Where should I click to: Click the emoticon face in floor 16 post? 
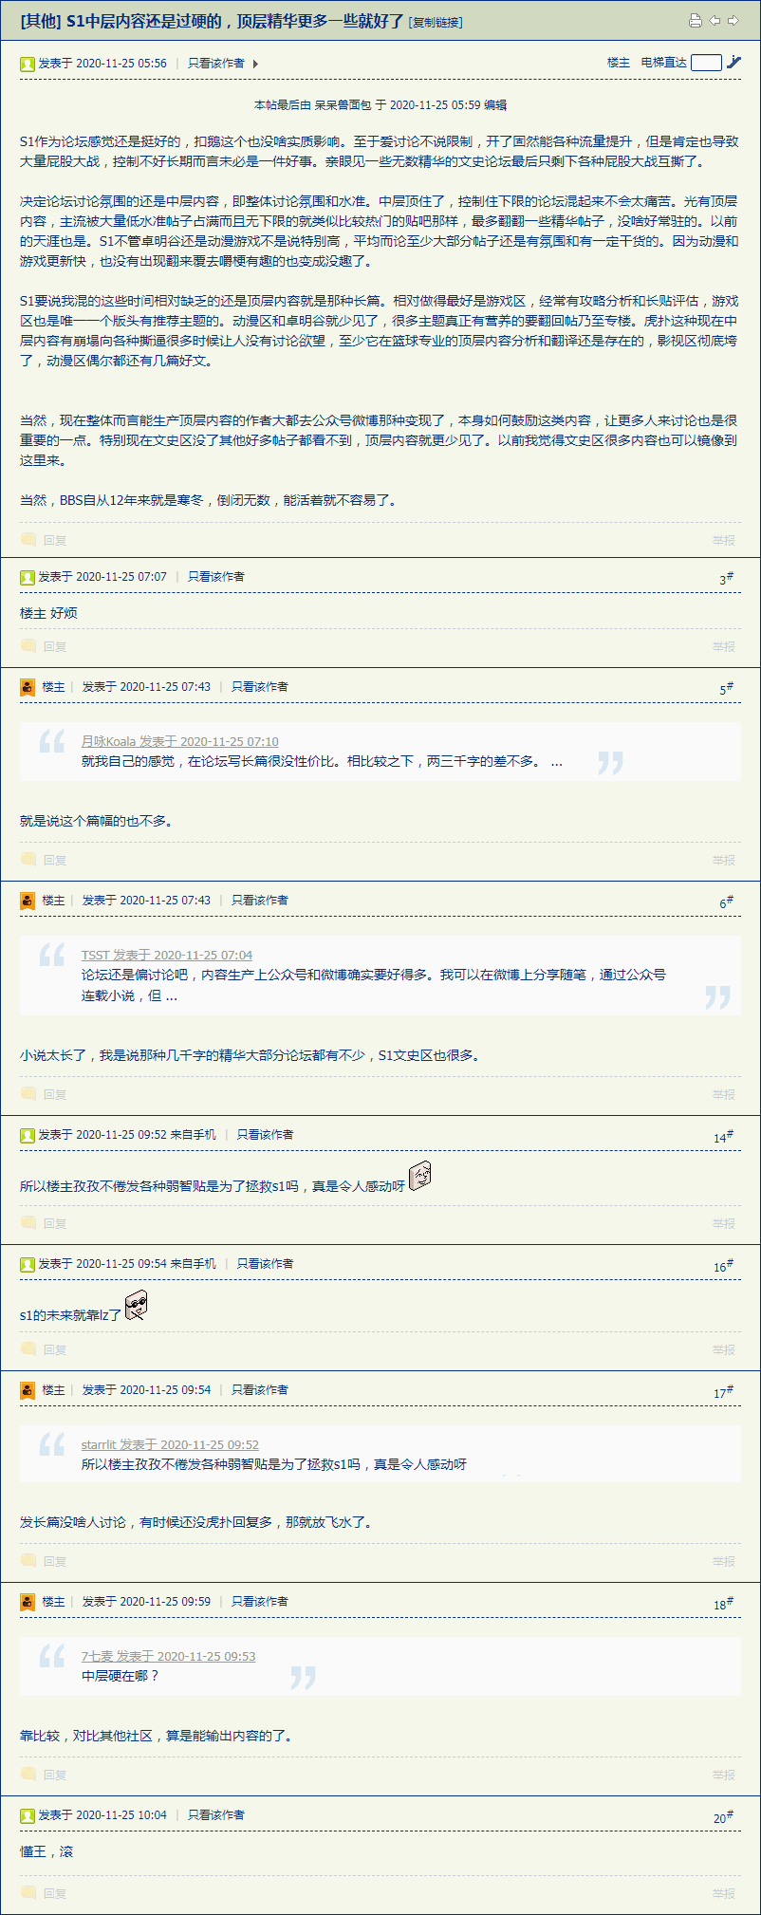(137, 1306)
